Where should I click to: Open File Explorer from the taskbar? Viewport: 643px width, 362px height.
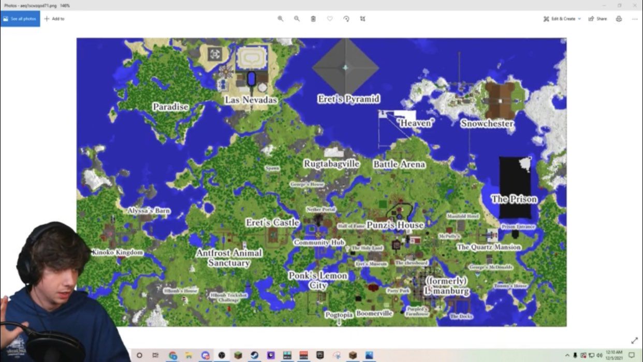pos(189,355)
